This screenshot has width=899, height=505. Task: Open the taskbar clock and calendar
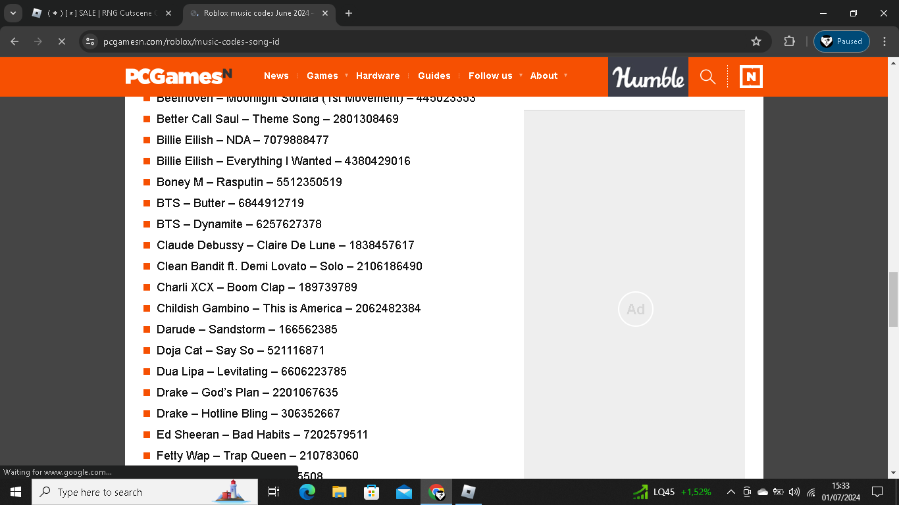point(841,492)
